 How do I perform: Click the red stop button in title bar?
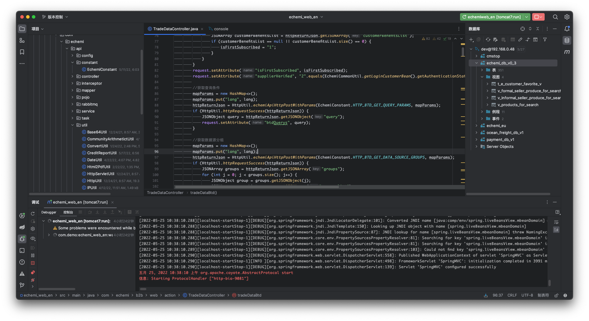538,17
